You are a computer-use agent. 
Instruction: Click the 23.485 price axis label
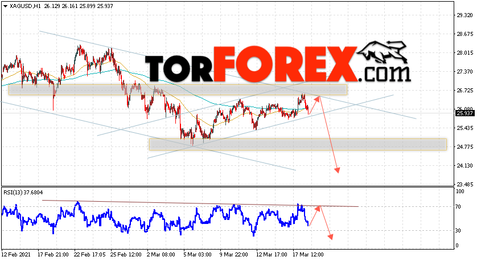[x=464, y=184]
